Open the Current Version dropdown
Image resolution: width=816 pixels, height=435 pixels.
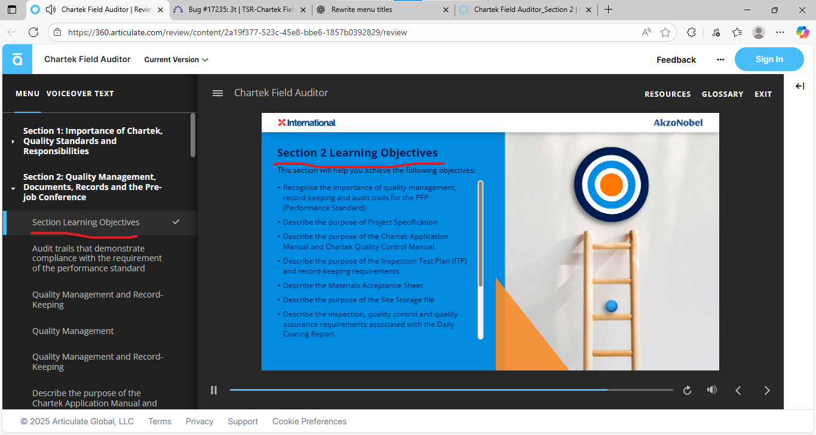[176, 59]
